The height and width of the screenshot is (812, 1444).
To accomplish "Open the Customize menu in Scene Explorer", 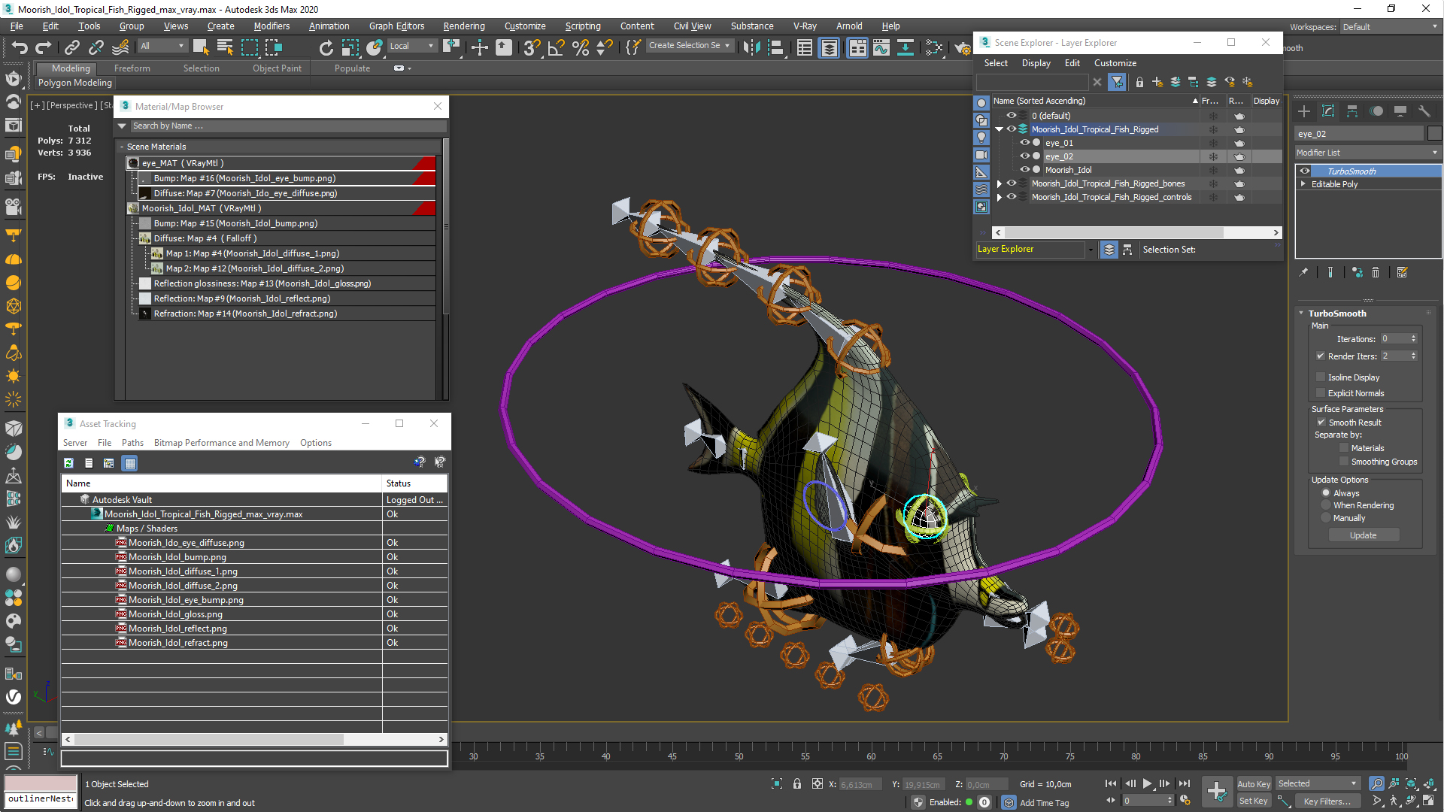I will click(x=1115, y=63).
